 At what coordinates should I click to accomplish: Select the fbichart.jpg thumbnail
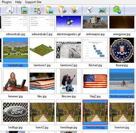[x=95, y=50]
